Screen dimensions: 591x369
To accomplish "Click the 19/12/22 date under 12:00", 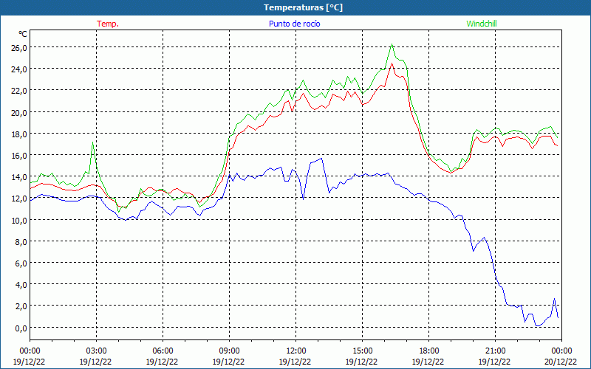I will [x=295, y=362].
